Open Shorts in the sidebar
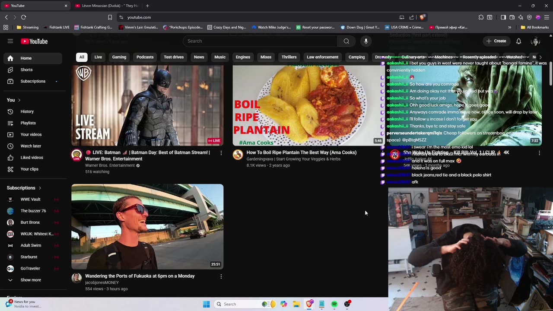 coord(34,70)
